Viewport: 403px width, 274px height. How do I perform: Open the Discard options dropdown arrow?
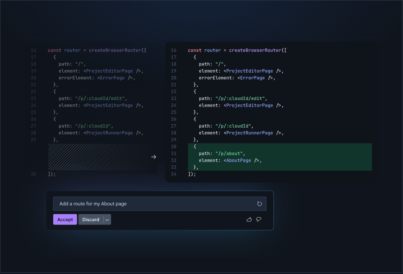coord(107,219)
